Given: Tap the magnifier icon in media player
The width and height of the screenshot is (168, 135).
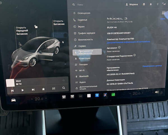Looking at the screenshot, I should (x=64, y=88).
